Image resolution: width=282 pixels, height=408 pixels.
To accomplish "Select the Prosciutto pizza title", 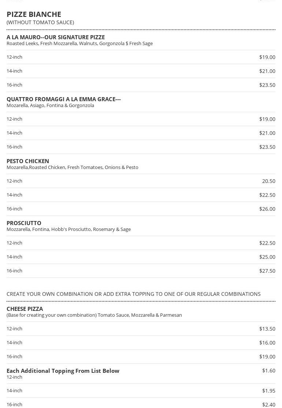I will tap(24, 223).
